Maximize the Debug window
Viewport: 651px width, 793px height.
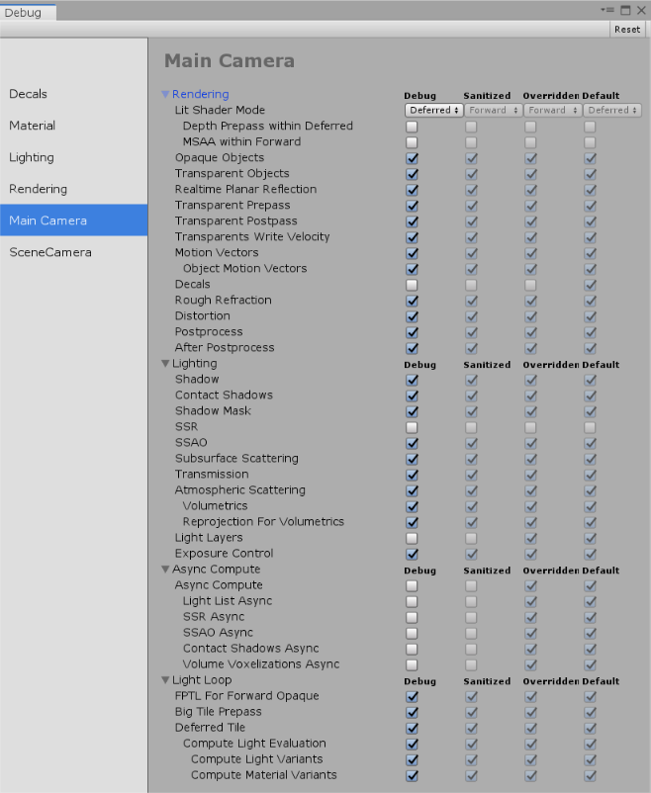click(626, 10)
